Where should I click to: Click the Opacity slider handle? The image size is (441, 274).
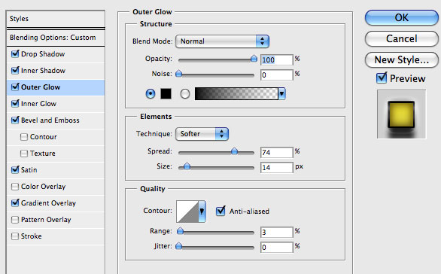(x=254, y=59)
